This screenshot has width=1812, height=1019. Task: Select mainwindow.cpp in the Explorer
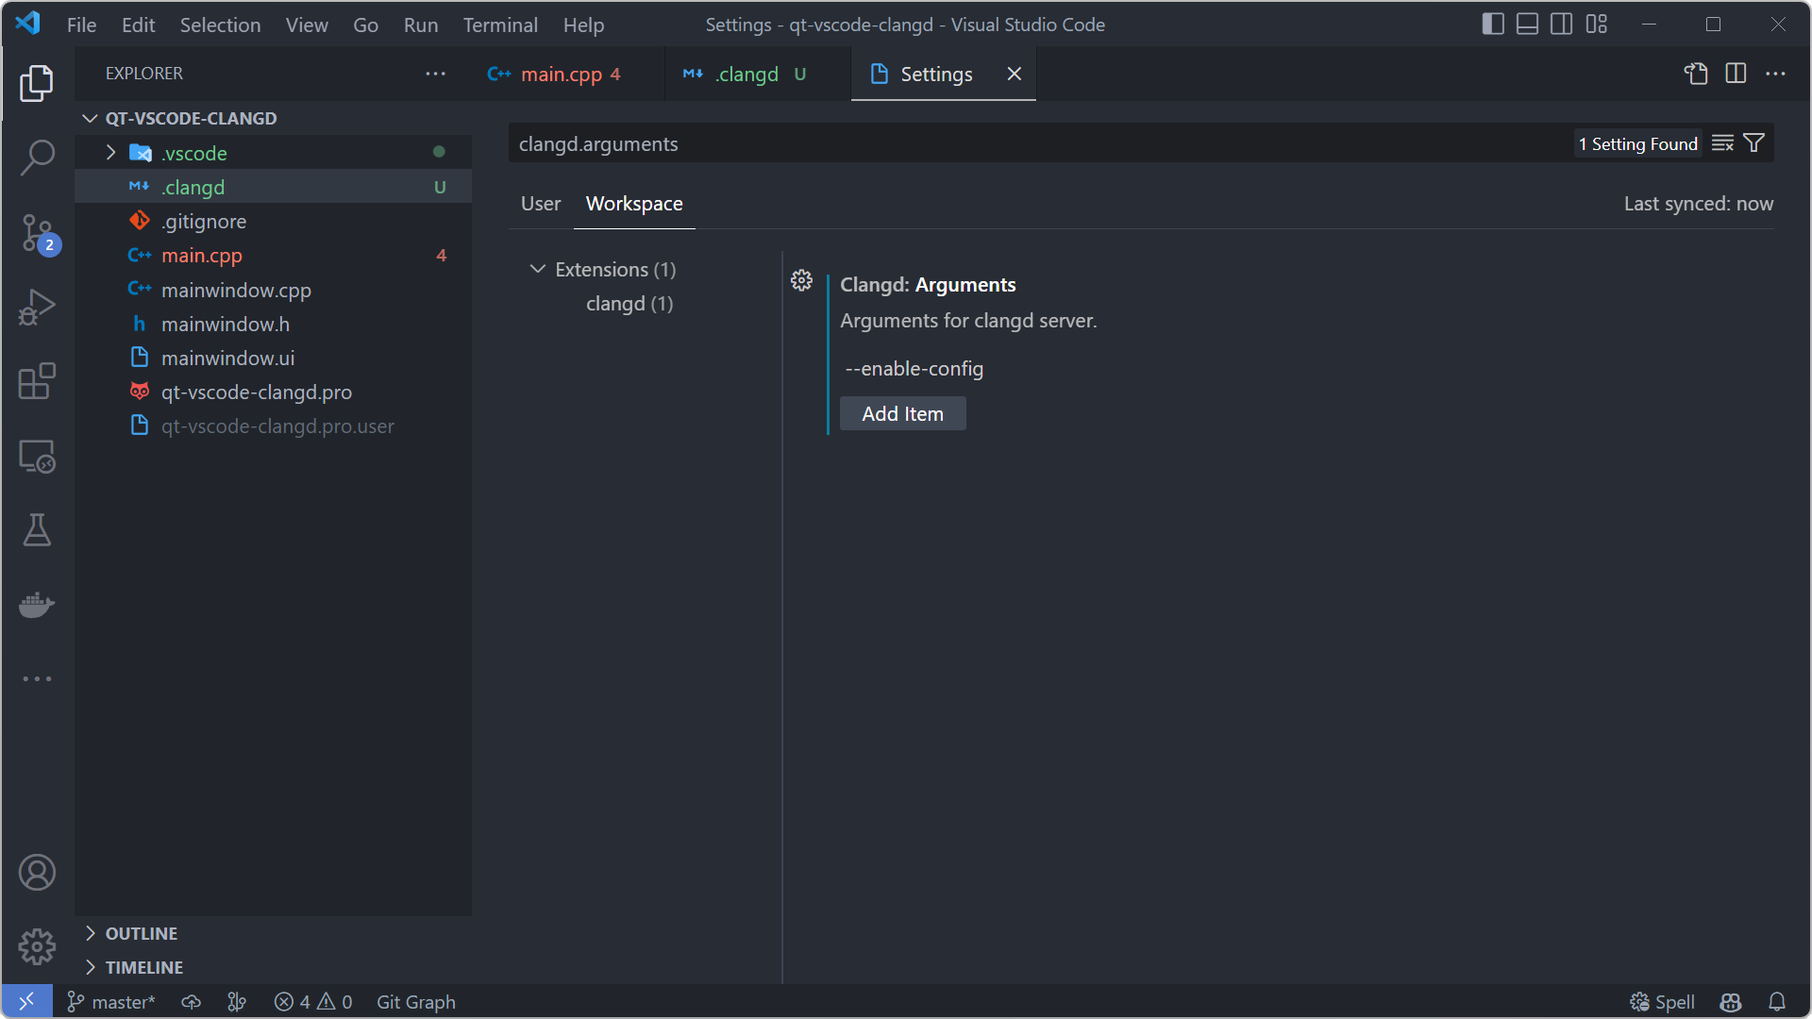[235, 290]
